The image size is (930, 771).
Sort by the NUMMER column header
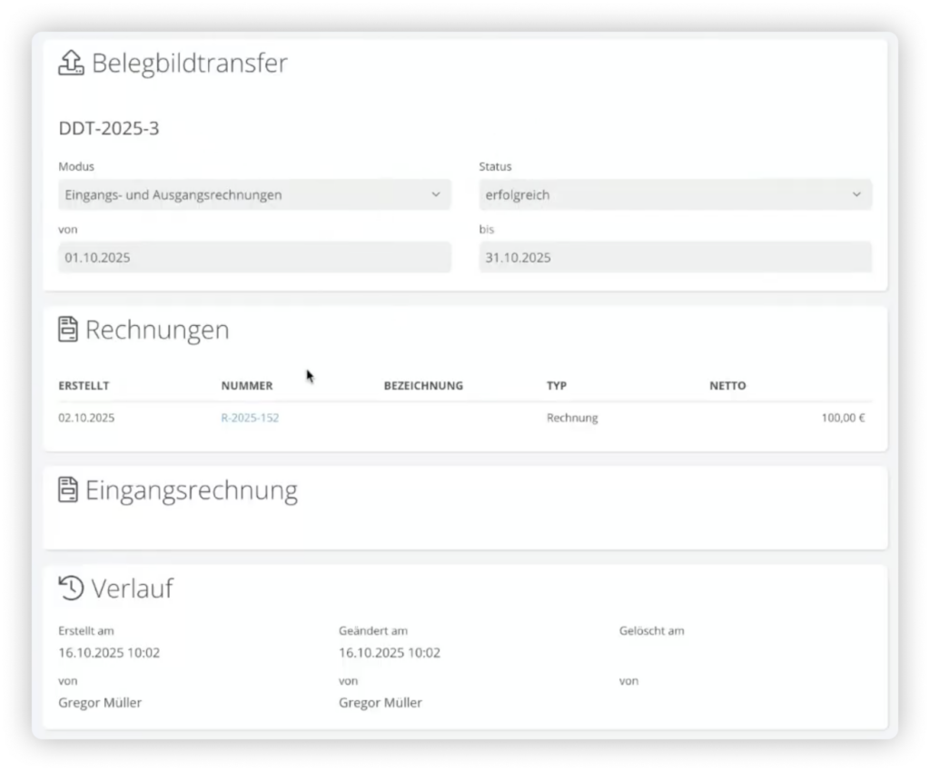(246, 386)
